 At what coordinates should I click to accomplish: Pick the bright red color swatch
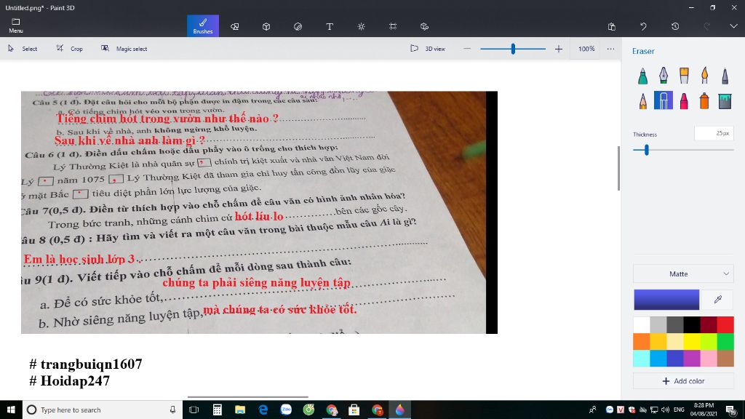click(725, 325)
